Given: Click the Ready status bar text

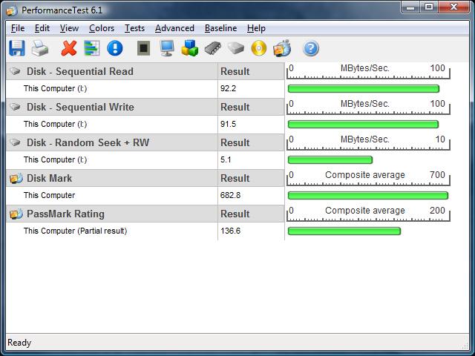Looking at the screenshot, I should [19, 343].
